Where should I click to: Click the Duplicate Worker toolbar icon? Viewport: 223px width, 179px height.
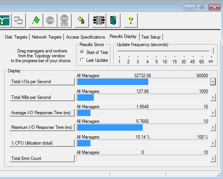[19, 21]
